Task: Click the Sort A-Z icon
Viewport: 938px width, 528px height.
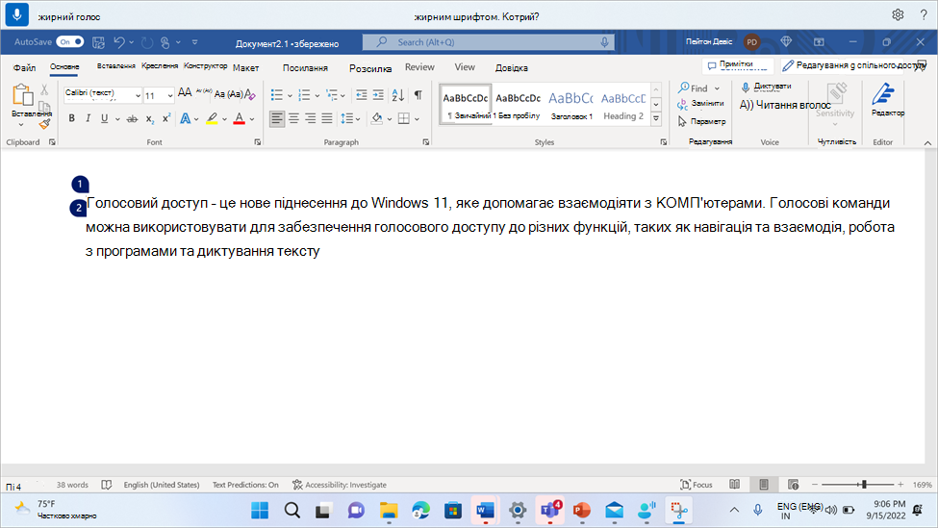Action: click(398, 94)
